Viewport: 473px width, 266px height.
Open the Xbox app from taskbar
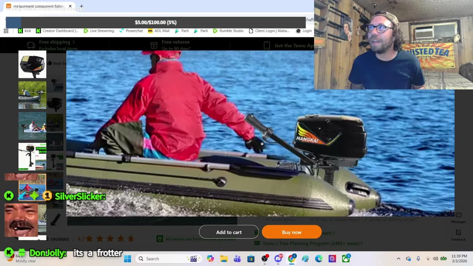(x=346, y=259)
